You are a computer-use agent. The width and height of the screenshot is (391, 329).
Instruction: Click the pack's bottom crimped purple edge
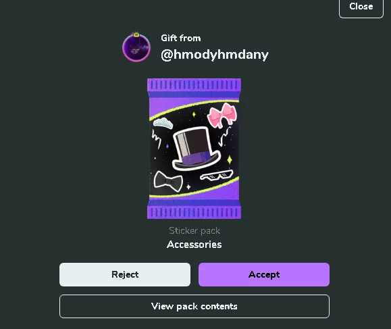click(x=194, y=212)
